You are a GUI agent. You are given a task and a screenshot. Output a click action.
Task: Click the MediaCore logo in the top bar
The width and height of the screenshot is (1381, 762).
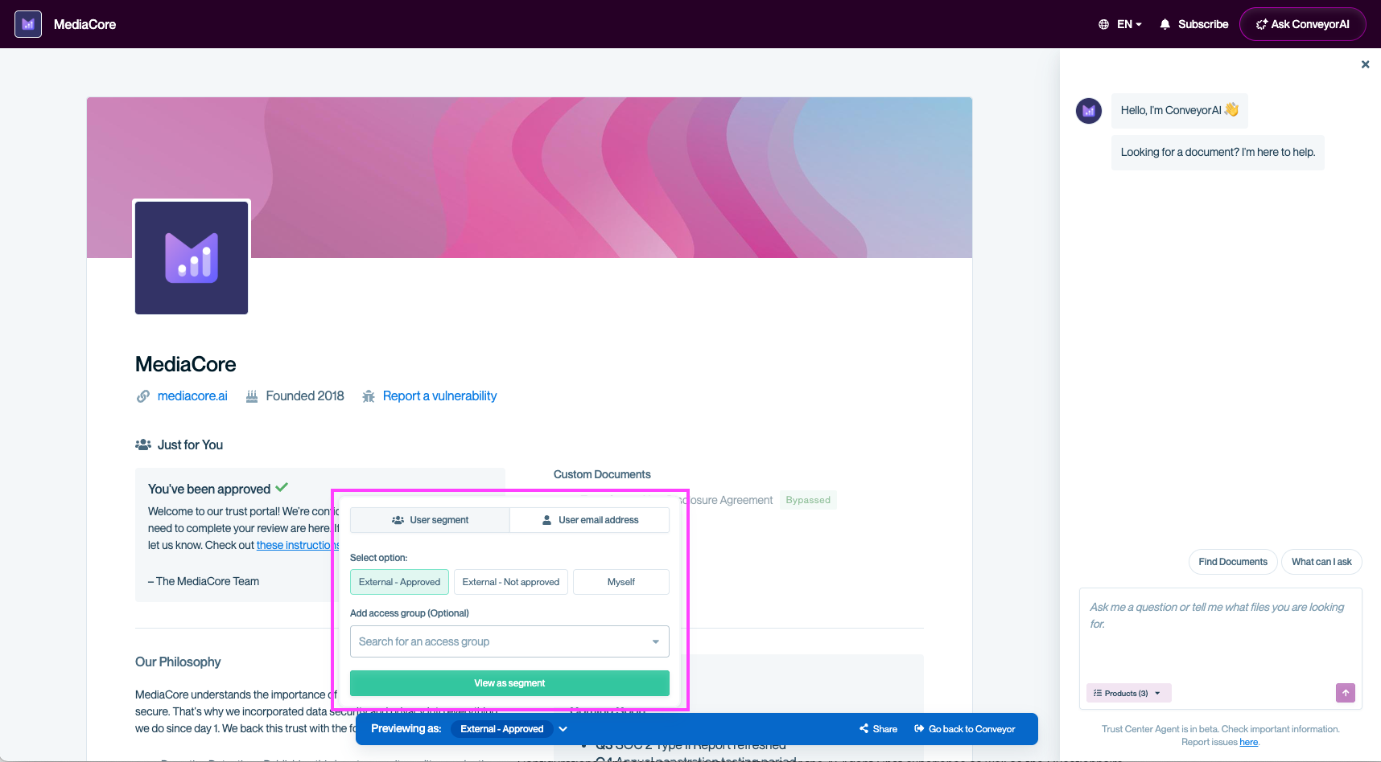27,23
